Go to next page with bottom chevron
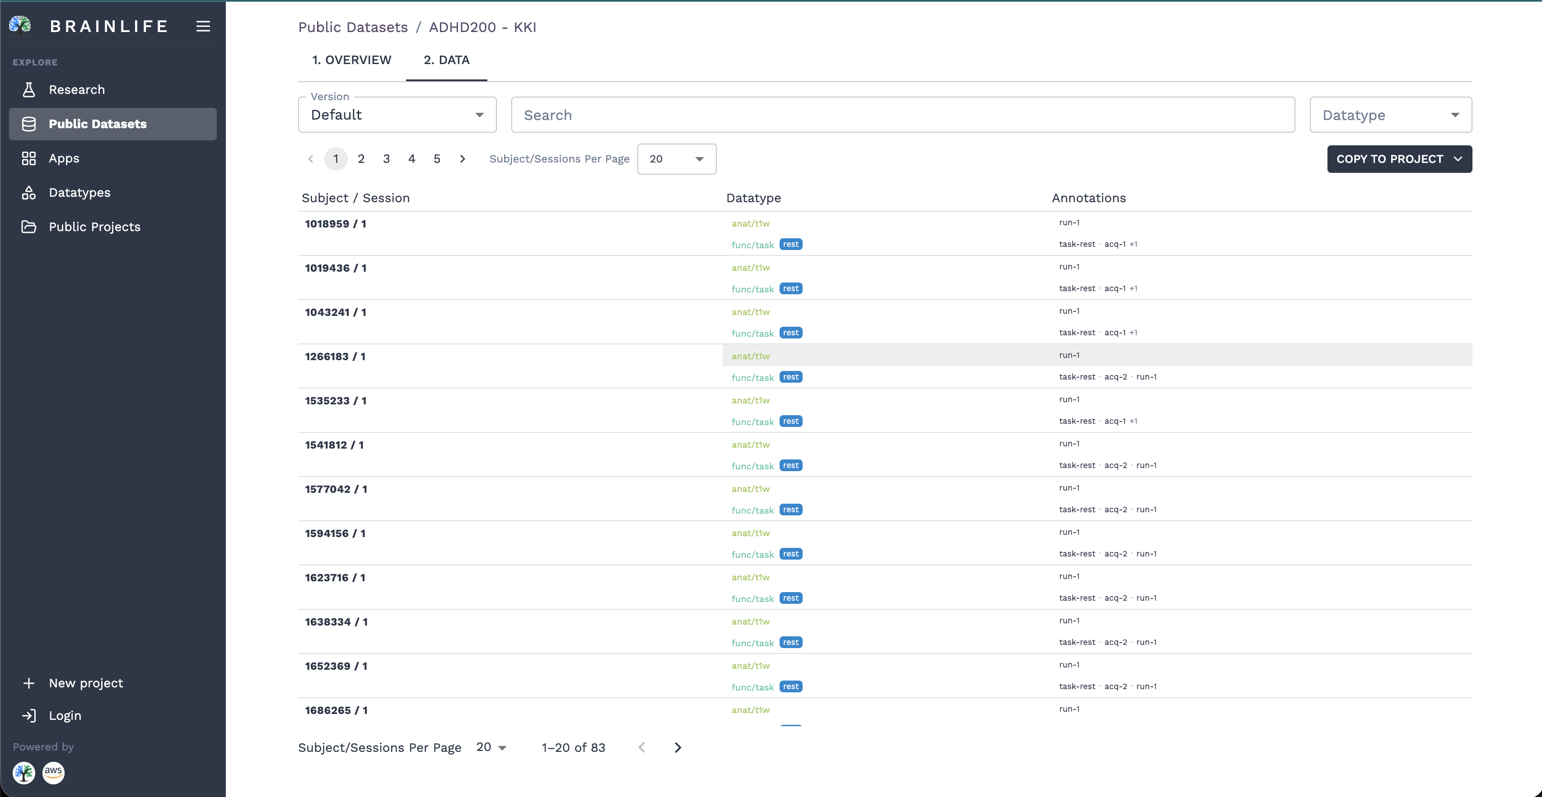This screenshot has width=1542, height=797. click(x=678, y=747)
